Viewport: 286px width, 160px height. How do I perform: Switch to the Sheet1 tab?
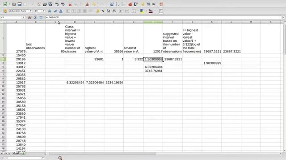(x=17, y=153)
